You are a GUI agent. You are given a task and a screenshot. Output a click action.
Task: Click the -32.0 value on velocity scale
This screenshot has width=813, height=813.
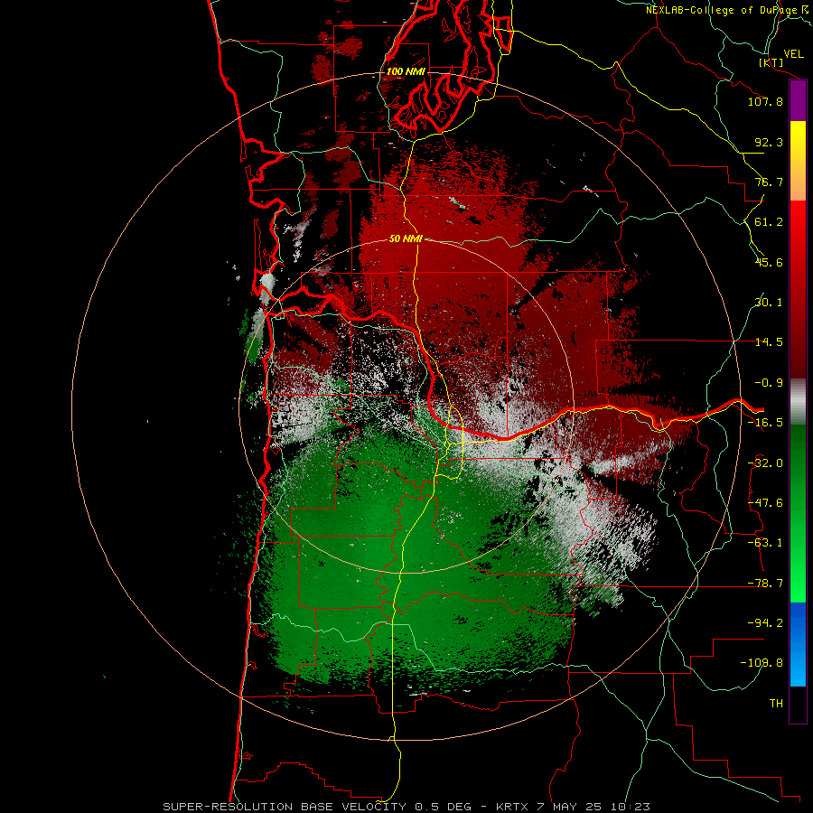pos(765,463)
